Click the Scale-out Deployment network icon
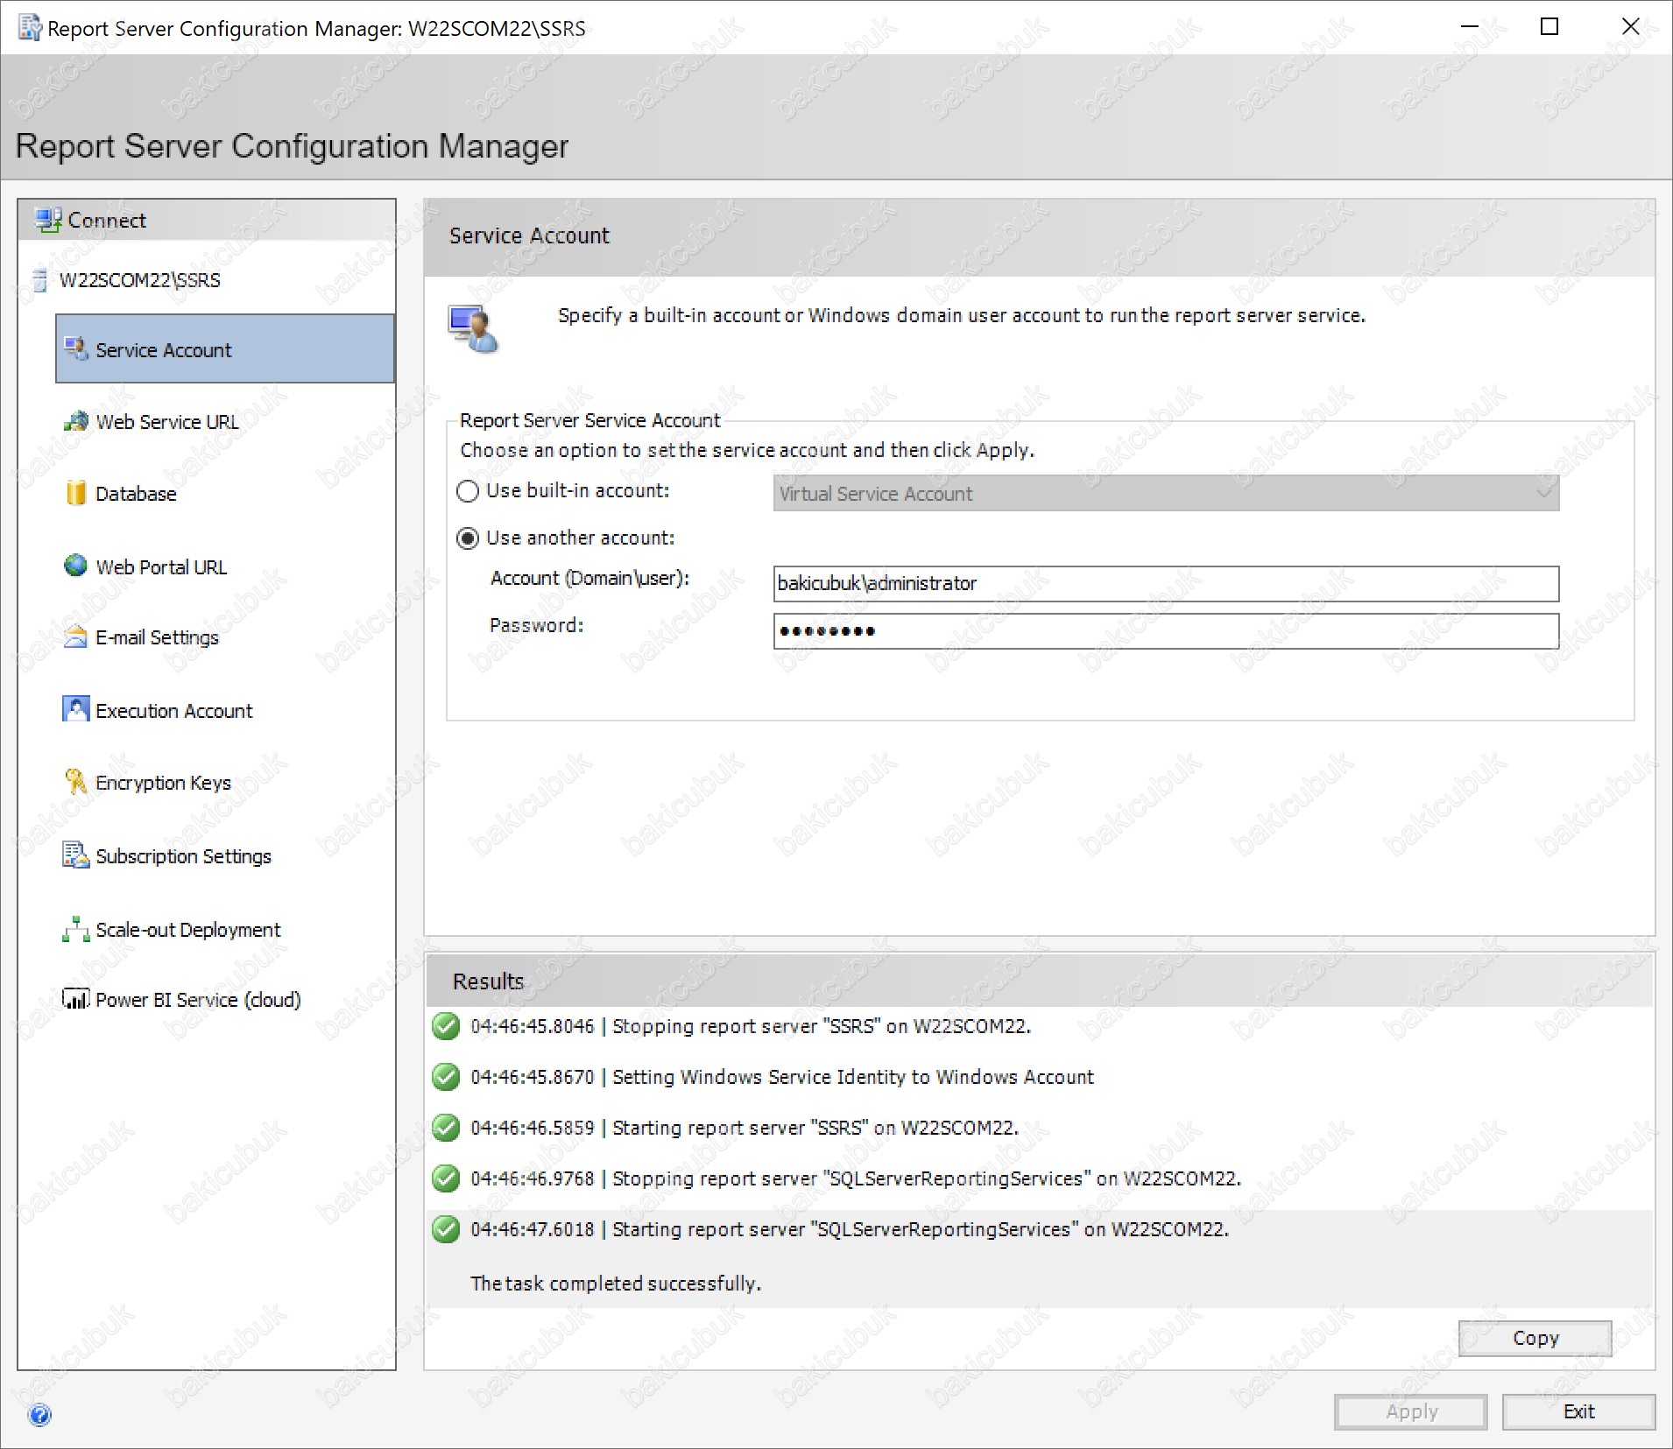The height and width of the screenshot is (1449, 1673). coord(76,929)
